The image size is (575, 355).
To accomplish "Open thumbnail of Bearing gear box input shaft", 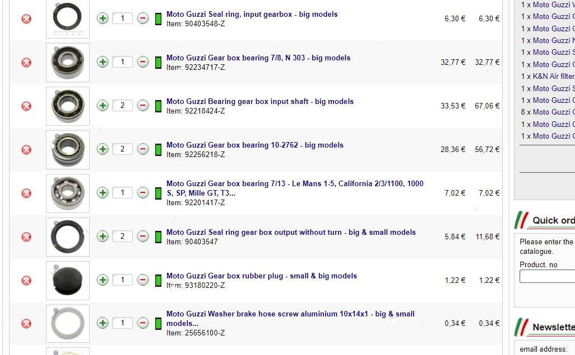I will click(68, 106).
